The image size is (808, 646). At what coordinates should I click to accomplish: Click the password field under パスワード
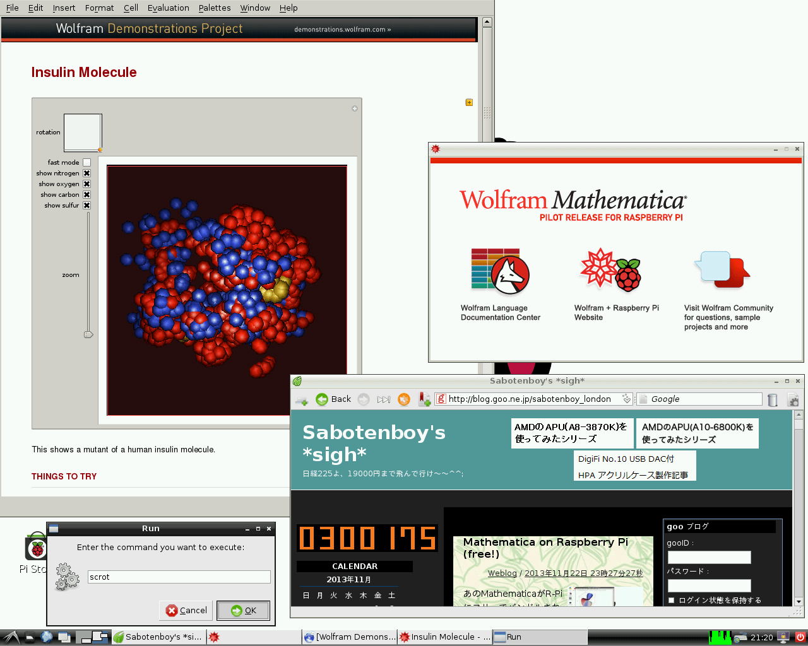tap(710, 585)
